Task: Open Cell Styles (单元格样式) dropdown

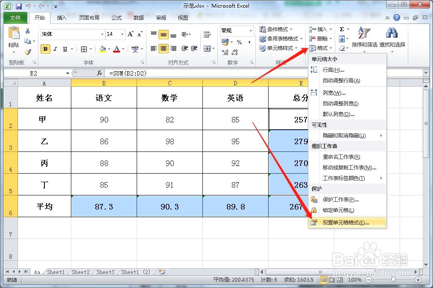Action: click(x=278, y=48)
